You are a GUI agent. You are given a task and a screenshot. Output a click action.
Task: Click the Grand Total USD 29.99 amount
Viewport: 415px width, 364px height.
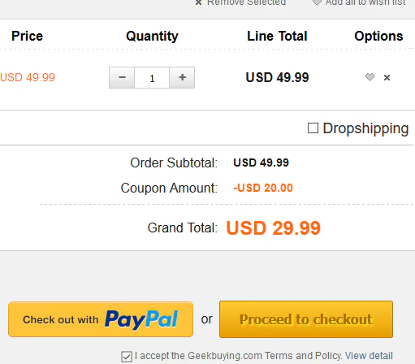pos(273,228)
